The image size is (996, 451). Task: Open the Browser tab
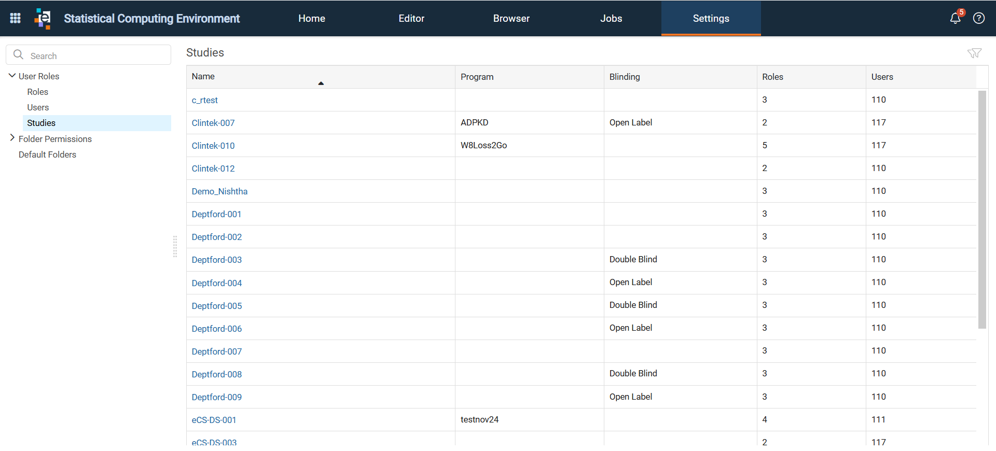(x=511, y=18)
